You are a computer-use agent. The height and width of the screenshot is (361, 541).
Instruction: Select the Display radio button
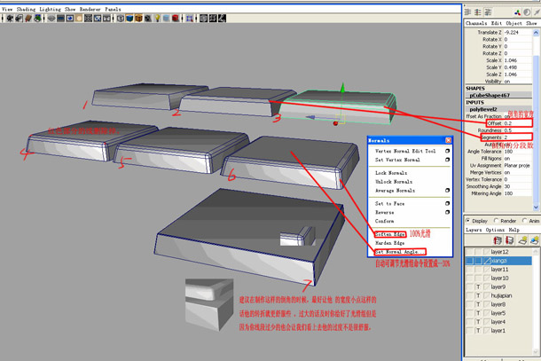pyautogui.click(x=468, y=221)
